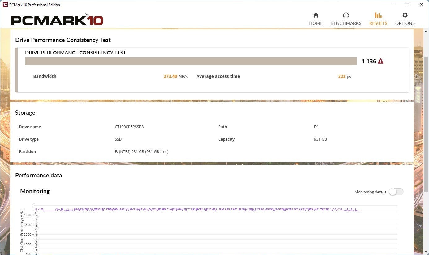This screenshot has width=429, height=255.
Task: Go to the OPTIONS tab
Action: pos(405,19)
